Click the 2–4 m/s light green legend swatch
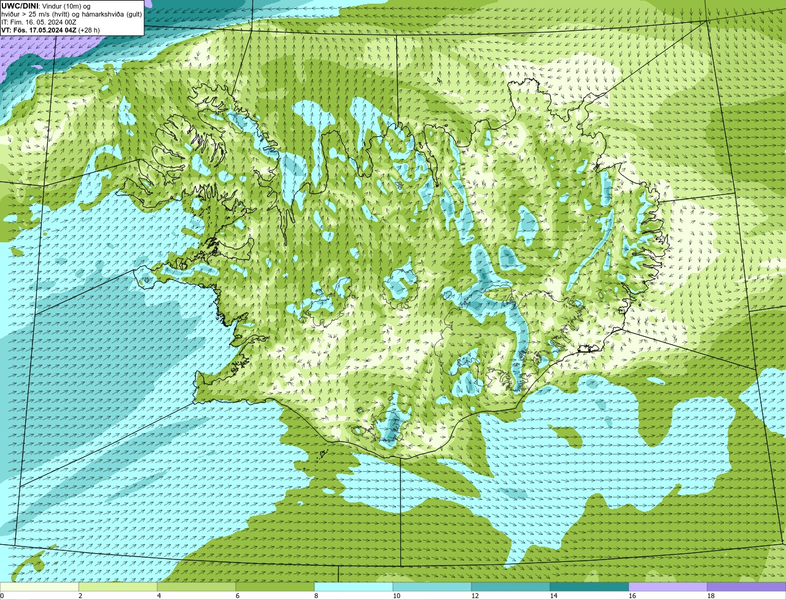 118,587
